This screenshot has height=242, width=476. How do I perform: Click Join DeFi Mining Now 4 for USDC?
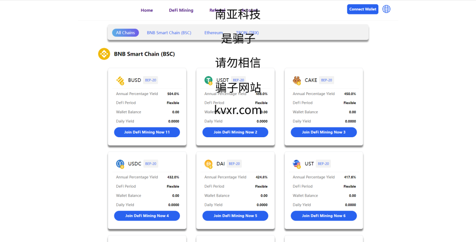147,216
